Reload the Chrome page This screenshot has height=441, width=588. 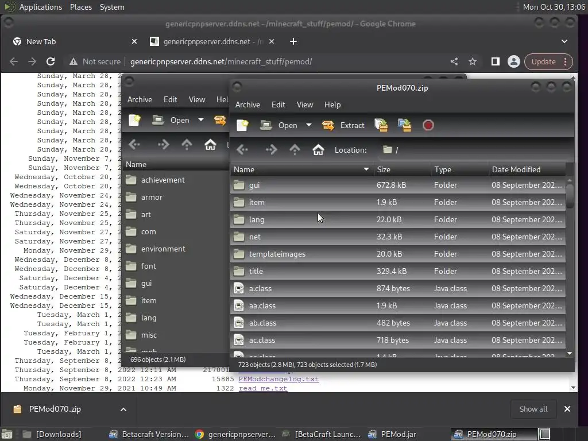click(x=51, y=61)
